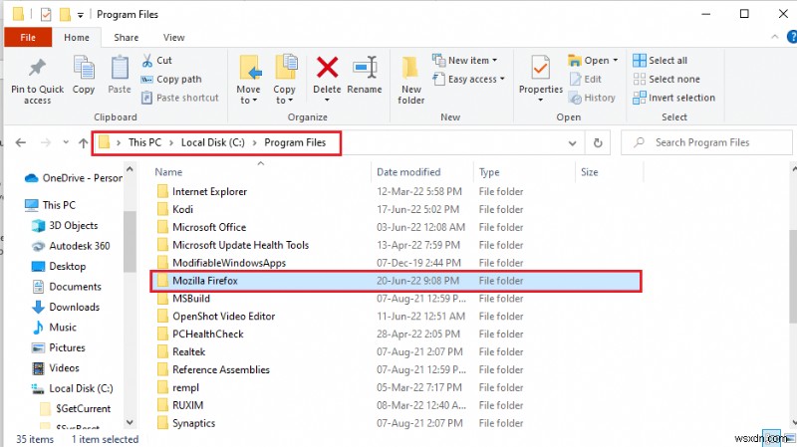
Task: Open the Help question mark icon
Action: (x=791, y=37)
